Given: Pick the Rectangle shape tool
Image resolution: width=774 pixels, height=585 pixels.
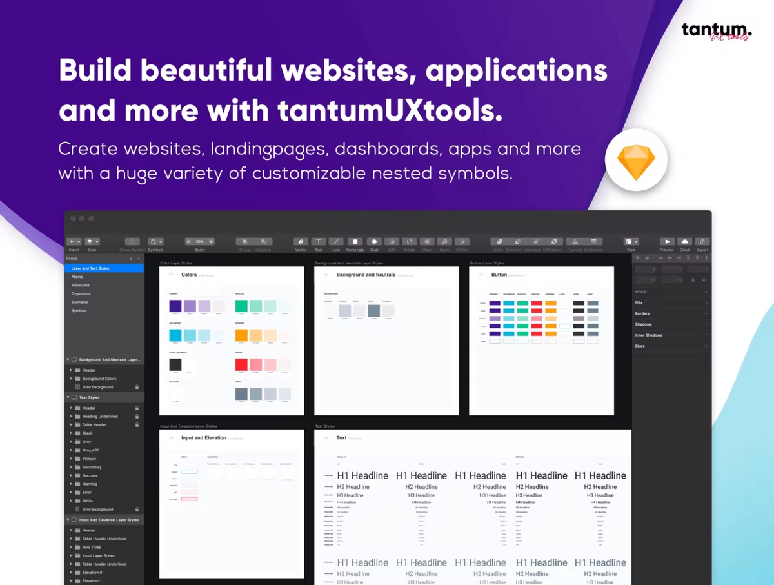Looking at the screenshot, I should click(355, 242).
